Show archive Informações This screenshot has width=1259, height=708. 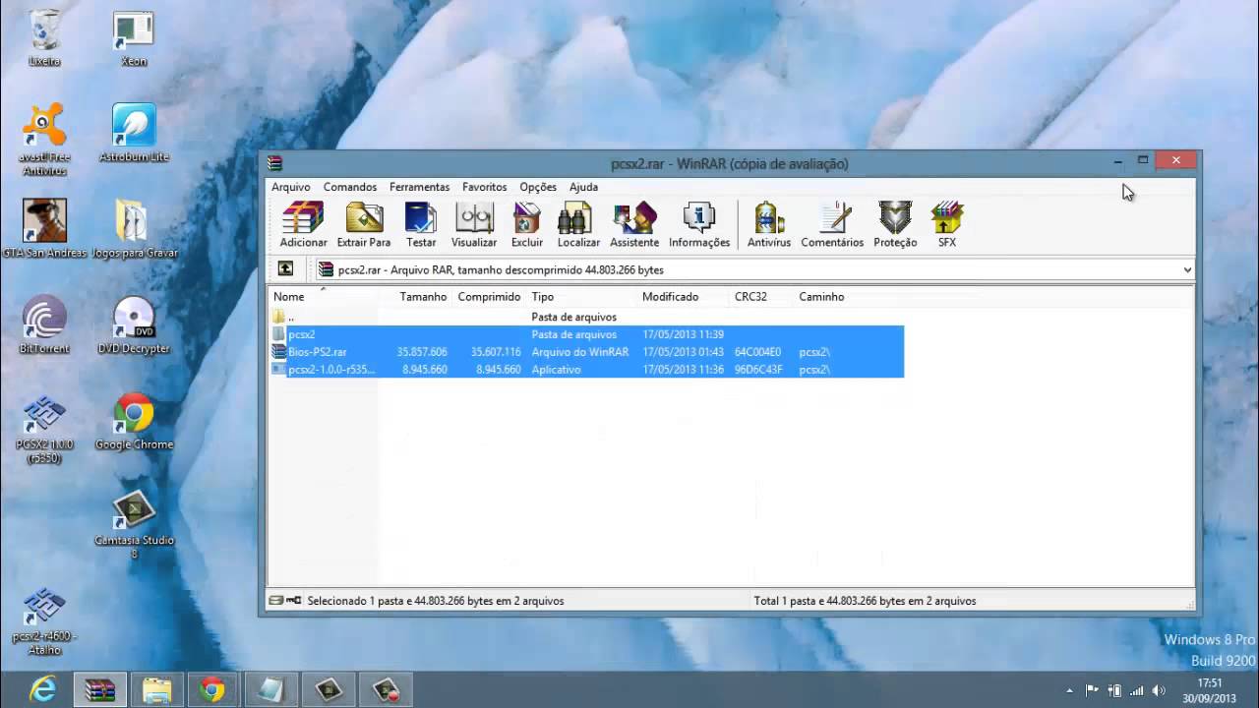(699, 225)
